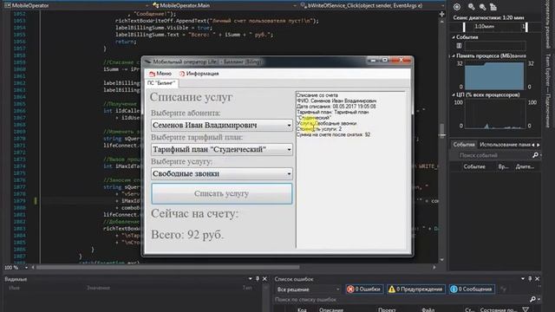Open the MobileOperator project dropdown
555x312 pixels.
[147, 5]
